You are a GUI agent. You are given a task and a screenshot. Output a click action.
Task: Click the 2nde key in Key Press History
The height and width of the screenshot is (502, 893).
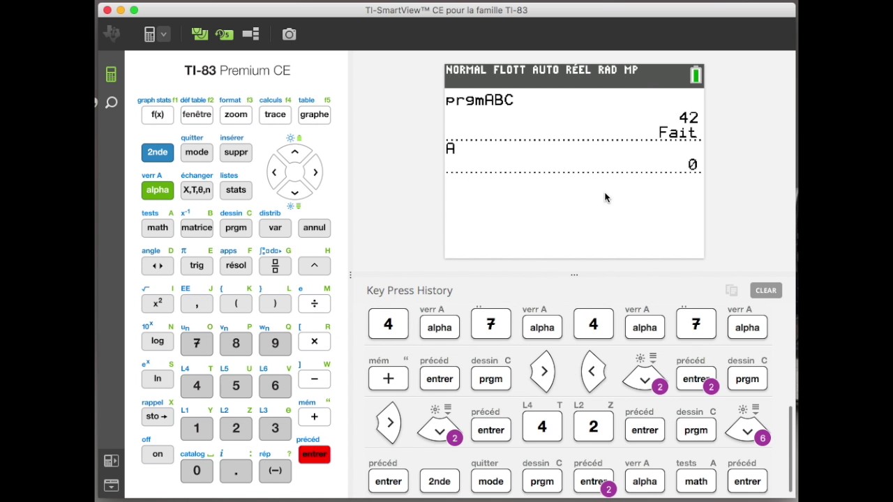coord(440,481)
